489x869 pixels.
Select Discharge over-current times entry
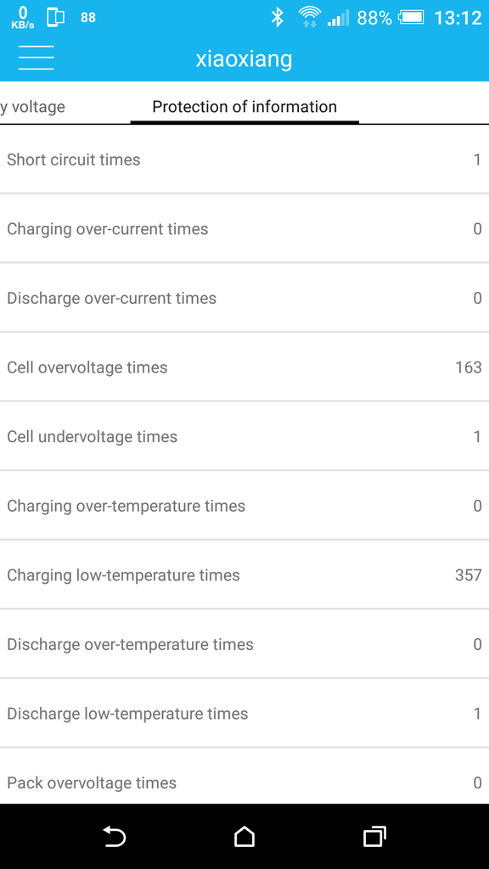244,298
